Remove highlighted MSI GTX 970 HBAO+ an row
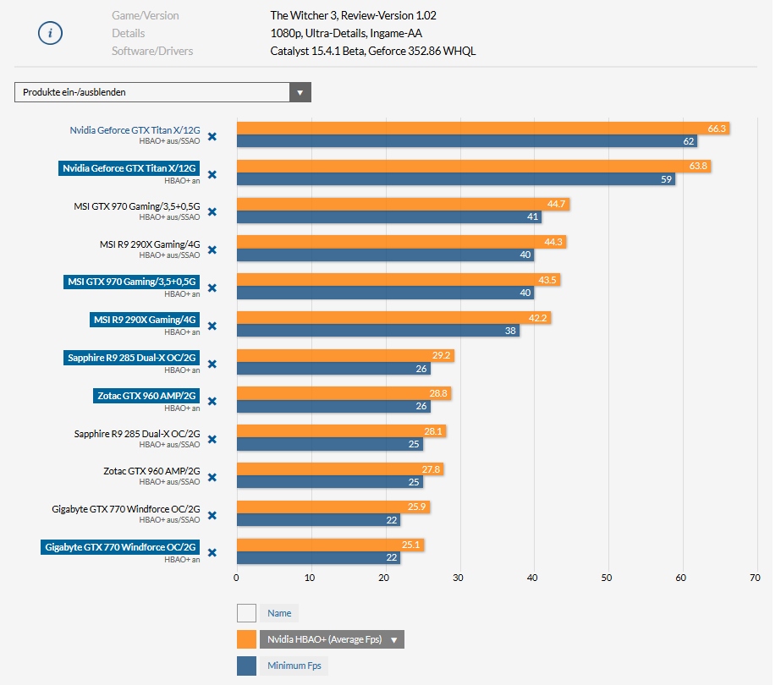781x685 pixels. pyautogui.click(x=212, y=288)
